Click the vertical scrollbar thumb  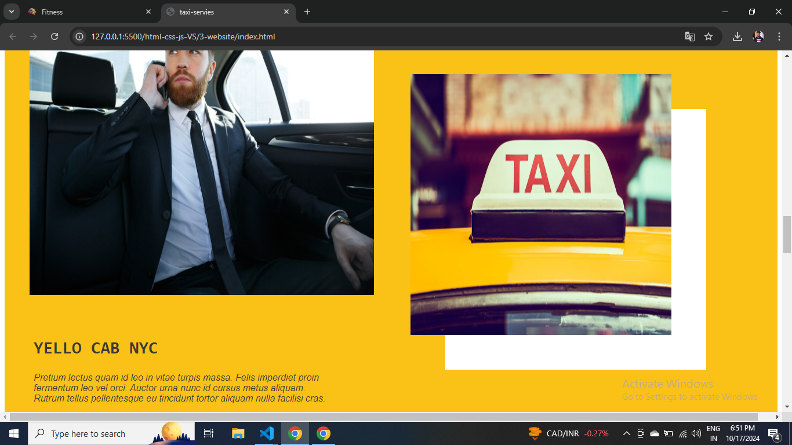[x=787, y=234]
